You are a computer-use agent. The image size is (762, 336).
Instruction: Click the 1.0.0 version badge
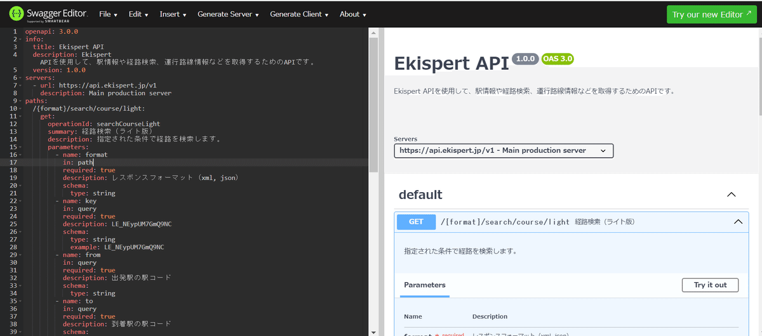[526, 59]
